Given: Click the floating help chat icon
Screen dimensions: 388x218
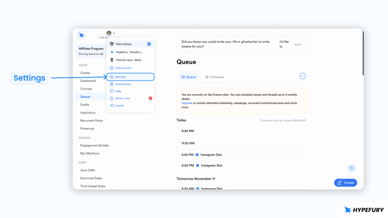Looking at the screenshot, I should click(351, 168).
